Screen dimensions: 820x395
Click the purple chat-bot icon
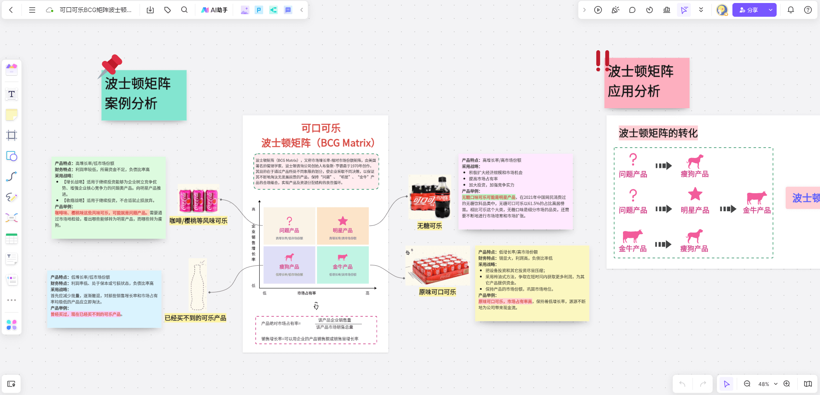tap(288, 10)
